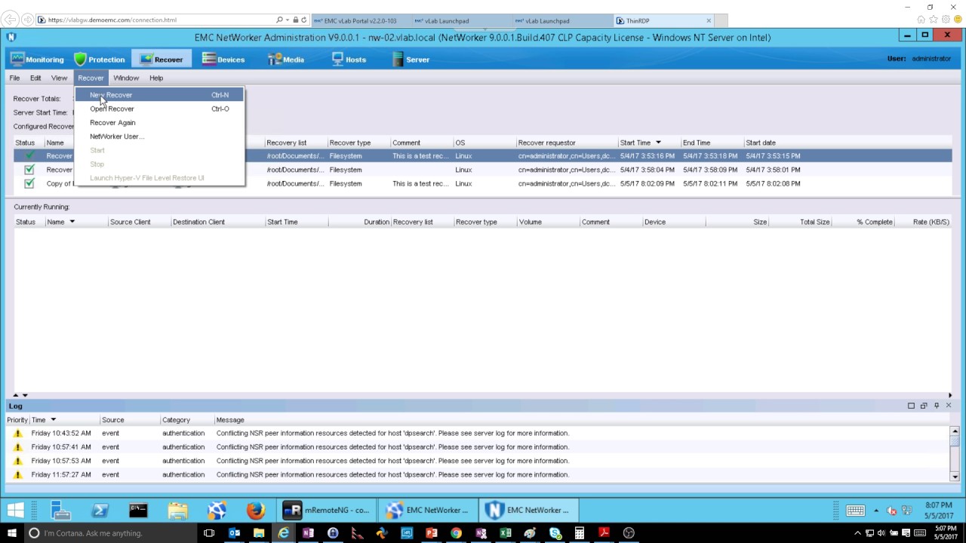Open the Media view
The height and width of the screenshot is (543, 966).
pos(286,60)
